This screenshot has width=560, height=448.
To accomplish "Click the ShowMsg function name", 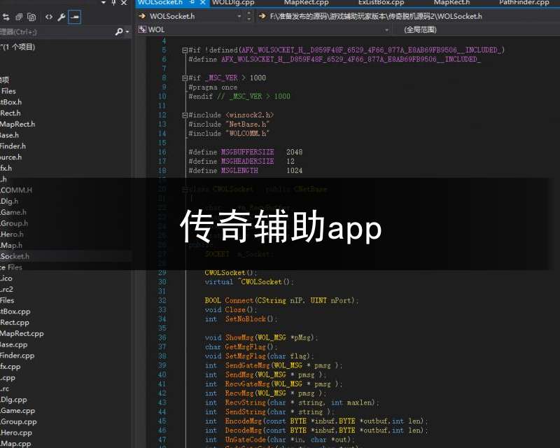I will tap(239, 337).
